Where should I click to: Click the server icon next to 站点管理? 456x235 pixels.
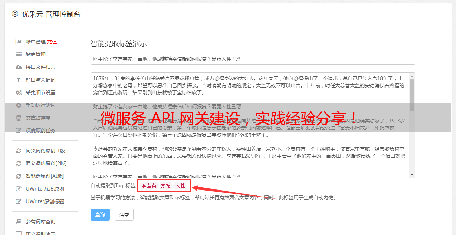(18, 54)
